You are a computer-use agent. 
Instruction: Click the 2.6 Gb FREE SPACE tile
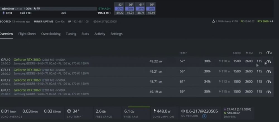coord(107,113)
